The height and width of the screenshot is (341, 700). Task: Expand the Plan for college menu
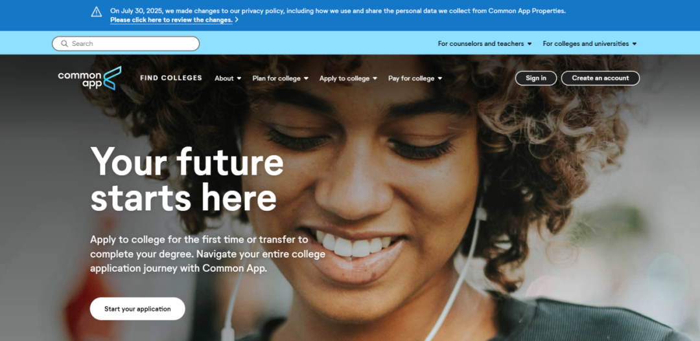pyautogui.click(x=281, y=78)
